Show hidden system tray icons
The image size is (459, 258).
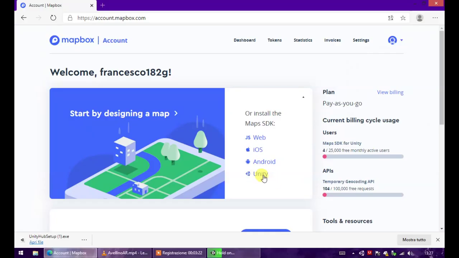pyautogui.click(x=353, y=253)
